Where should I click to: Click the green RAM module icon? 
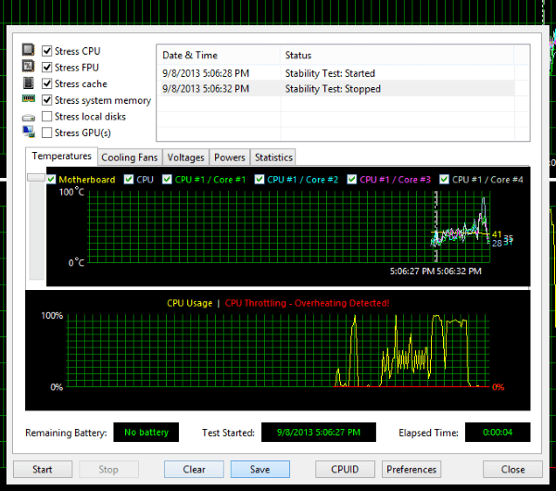(29, 98)
